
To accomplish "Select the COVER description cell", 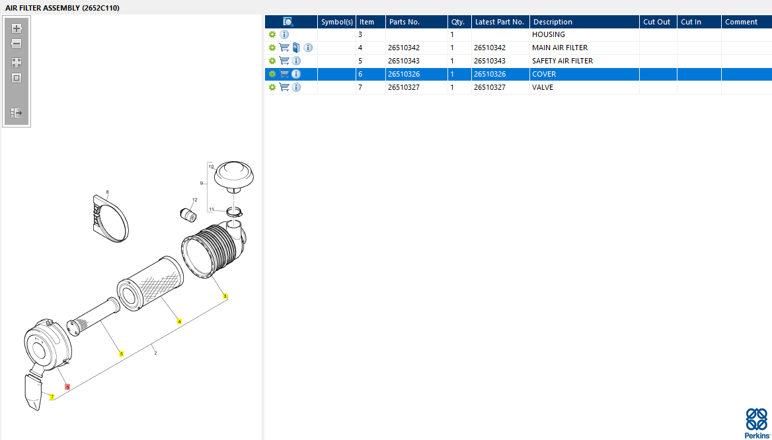I will (x=584, y=74).
